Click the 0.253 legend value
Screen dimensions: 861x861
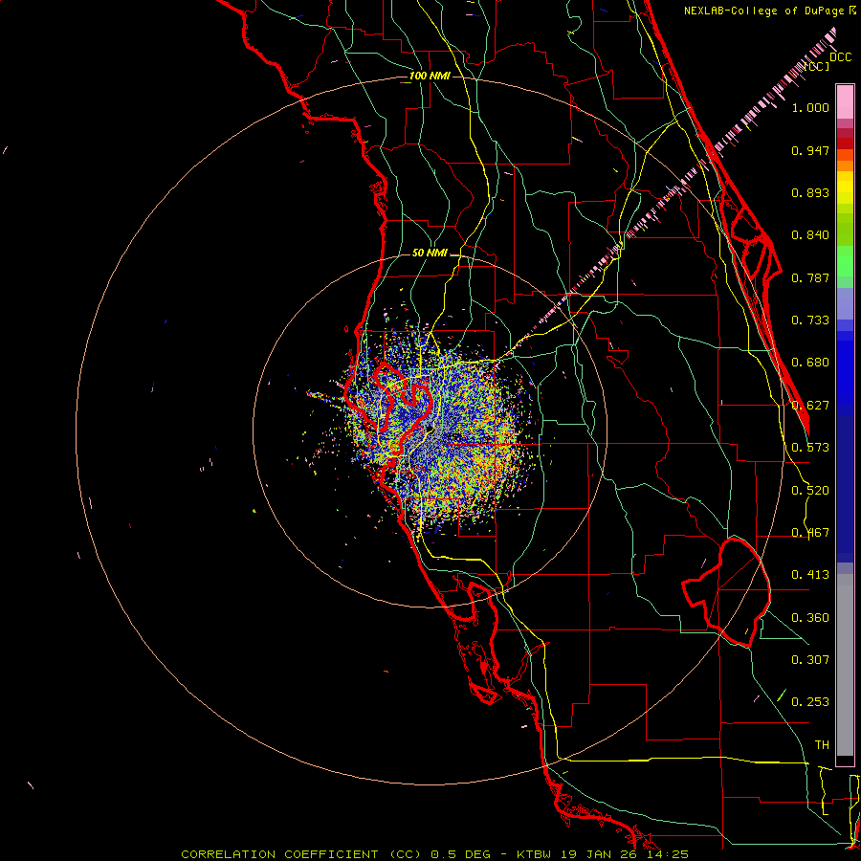click(x=810, y=702)
